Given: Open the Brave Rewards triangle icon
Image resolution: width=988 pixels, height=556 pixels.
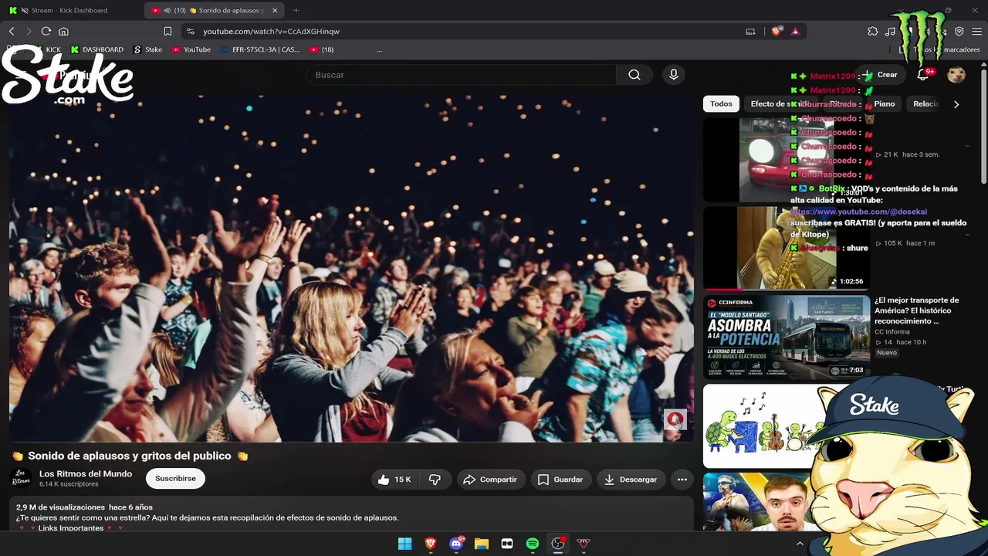Looking at the screenshot, I should coord(795,31).
